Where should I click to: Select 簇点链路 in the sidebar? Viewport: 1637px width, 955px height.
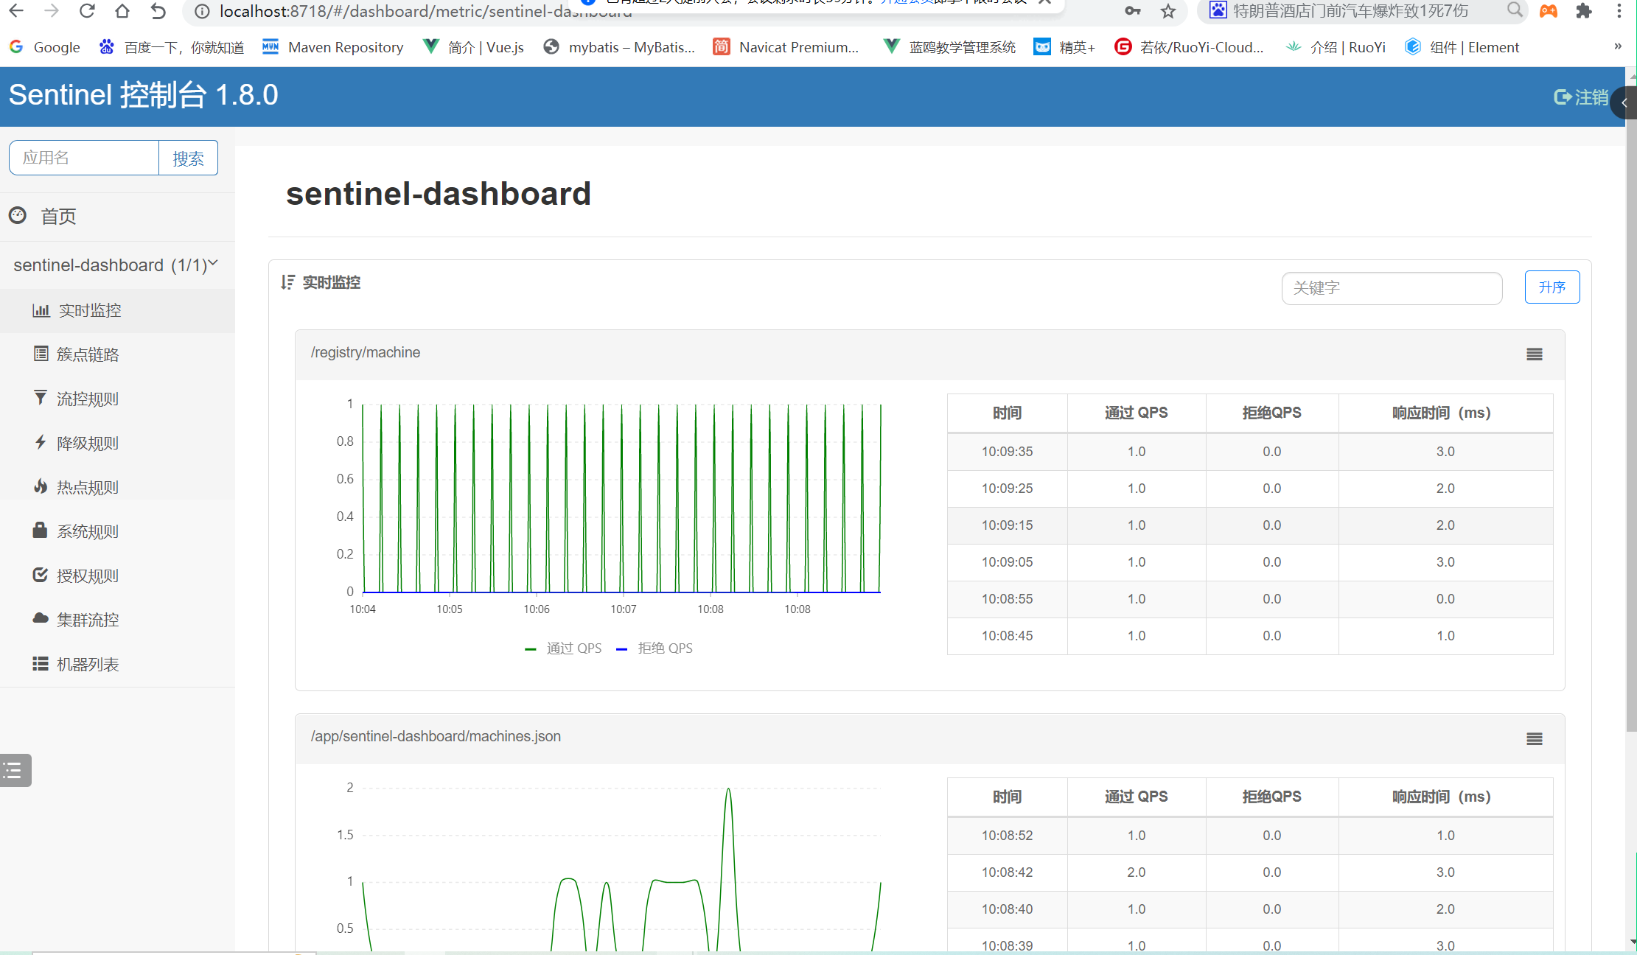click(117, 354)
